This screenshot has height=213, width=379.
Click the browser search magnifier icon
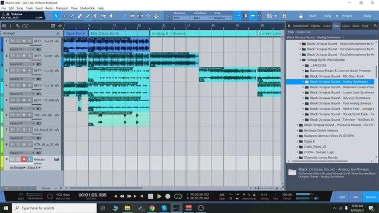(x=375, y=26)
